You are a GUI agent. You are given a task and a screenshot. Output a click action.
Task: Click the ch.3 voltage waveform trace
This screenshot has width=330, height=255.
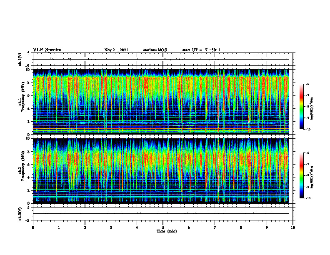(161, 214)
